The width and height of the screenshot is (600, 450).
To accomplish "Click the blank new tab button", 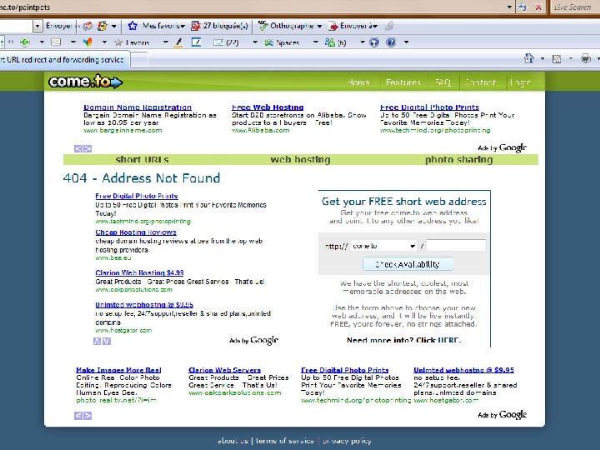I will 139,60.
